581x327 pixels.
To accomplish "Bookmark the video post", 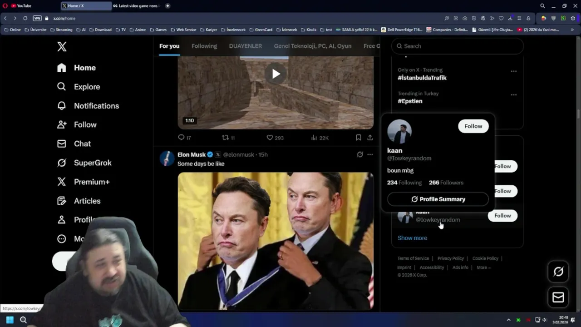I will (x=358, y=138).
